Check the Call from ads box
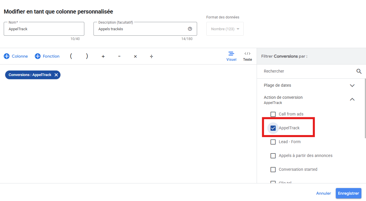Image resolution: width=366 pixels, height=201 pixels. (x=273, y=114)
